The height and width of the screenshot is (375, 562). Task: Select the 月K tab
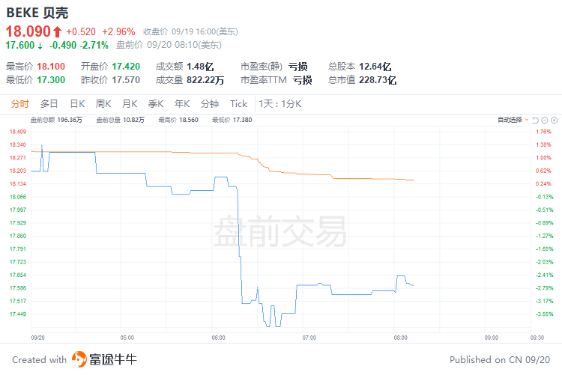pos(130,104)
